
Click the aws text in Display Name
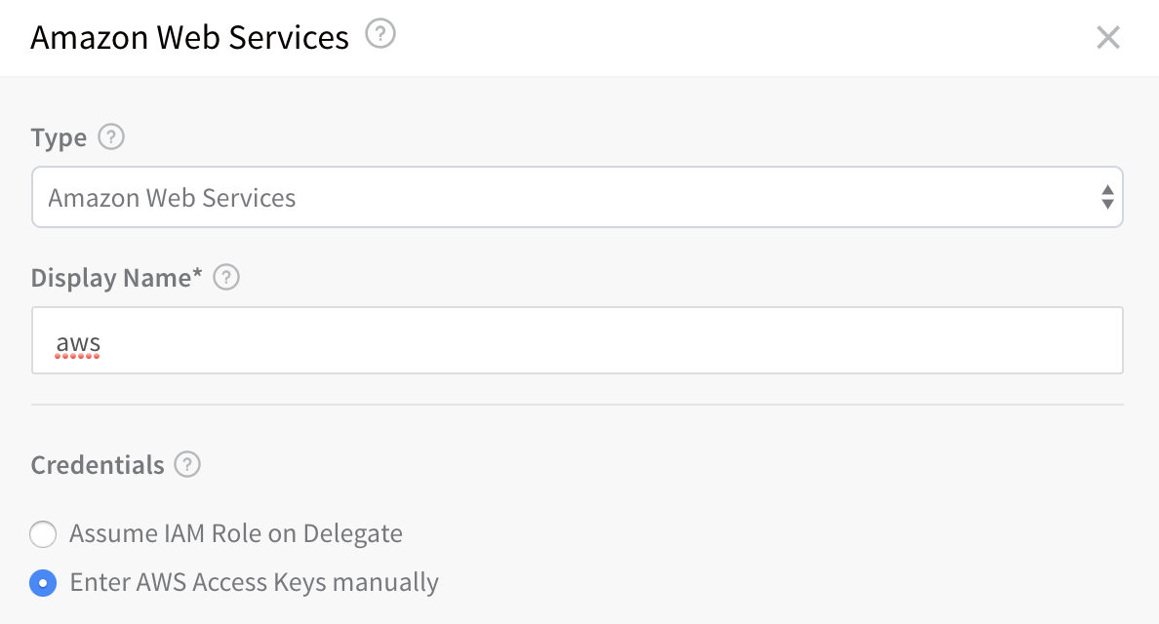coord(78,343)
